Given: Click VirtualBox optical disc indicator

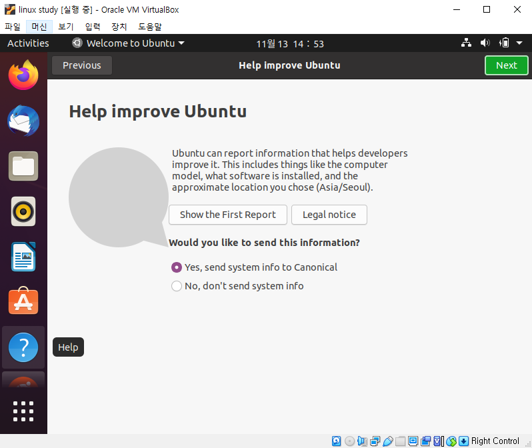Looking at the screenshot, I should [349, 441].
